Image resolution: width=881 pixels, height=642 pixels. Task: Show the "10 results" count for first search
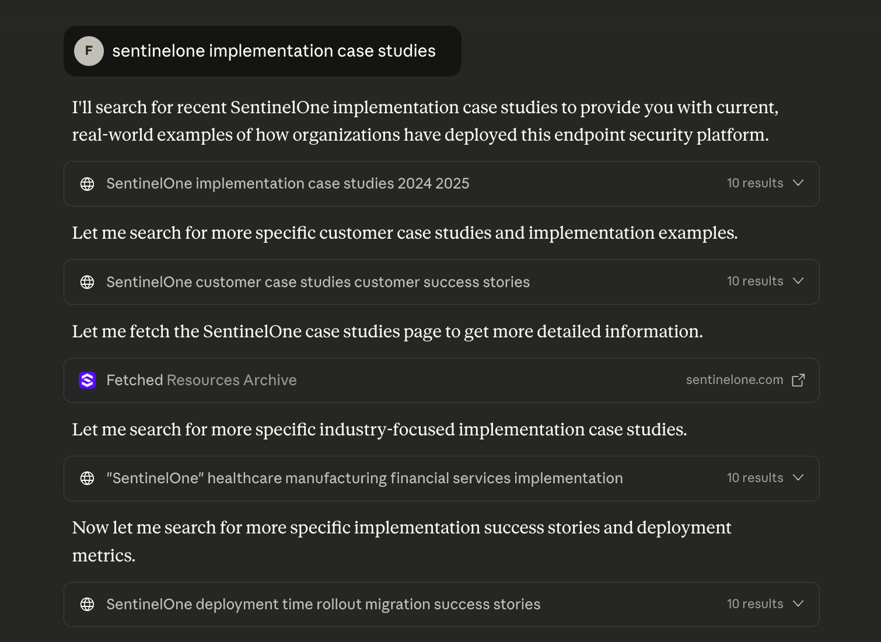[754, 183]
